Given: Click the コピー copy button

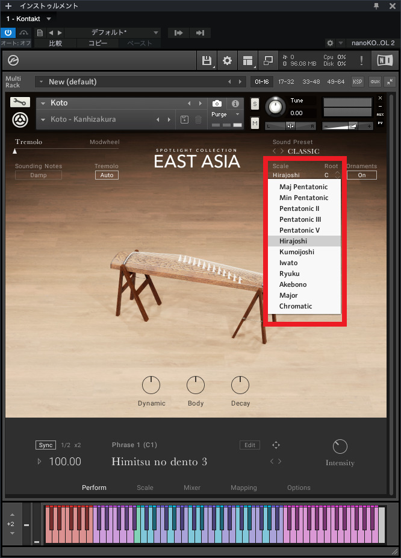Looking at the screenshot, I should 98,43.
